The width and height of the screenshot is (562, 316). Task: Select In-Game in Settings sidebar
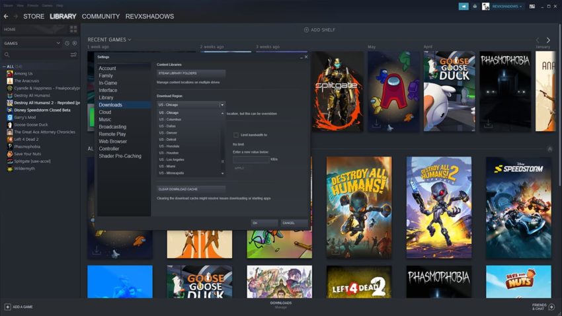pos(108,83)
